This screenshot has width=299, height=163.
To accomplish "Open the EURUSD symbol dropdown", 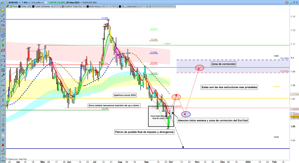I will point(14,2).
